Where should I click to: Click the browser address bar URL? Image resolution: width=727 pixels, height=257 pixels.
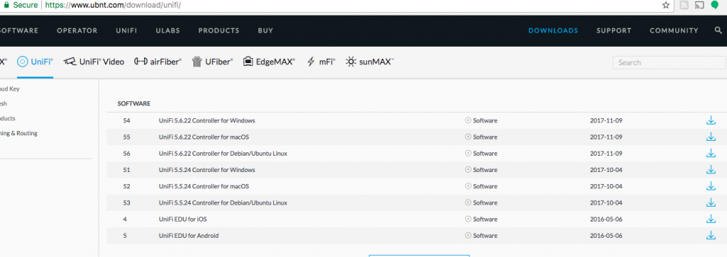[113, 5]
